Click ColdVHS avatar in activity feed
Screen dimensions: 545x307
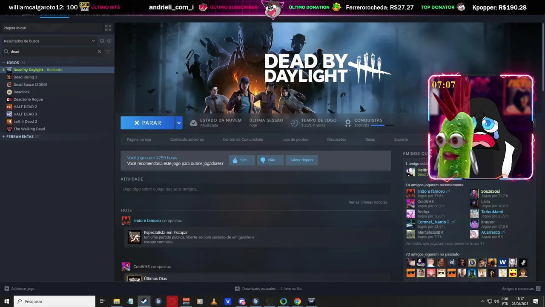click(x=126, y=266)
